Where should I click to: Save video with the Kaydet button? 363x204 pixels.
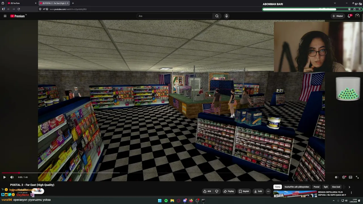pos(244,191)
